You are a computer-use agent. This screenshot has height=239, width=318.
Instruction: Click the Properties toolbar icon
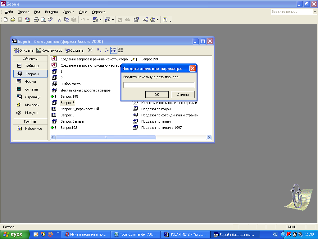pyautogui.click(x=136, y=20)
